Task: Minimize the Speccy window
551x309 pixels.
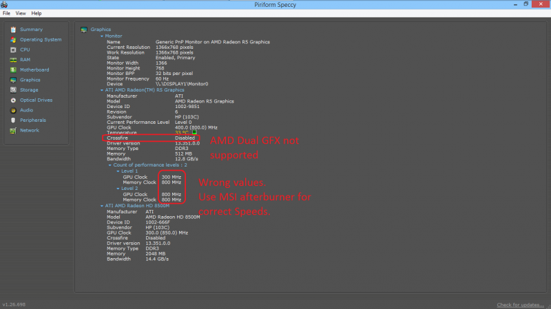Action: [x=515, y=4]
